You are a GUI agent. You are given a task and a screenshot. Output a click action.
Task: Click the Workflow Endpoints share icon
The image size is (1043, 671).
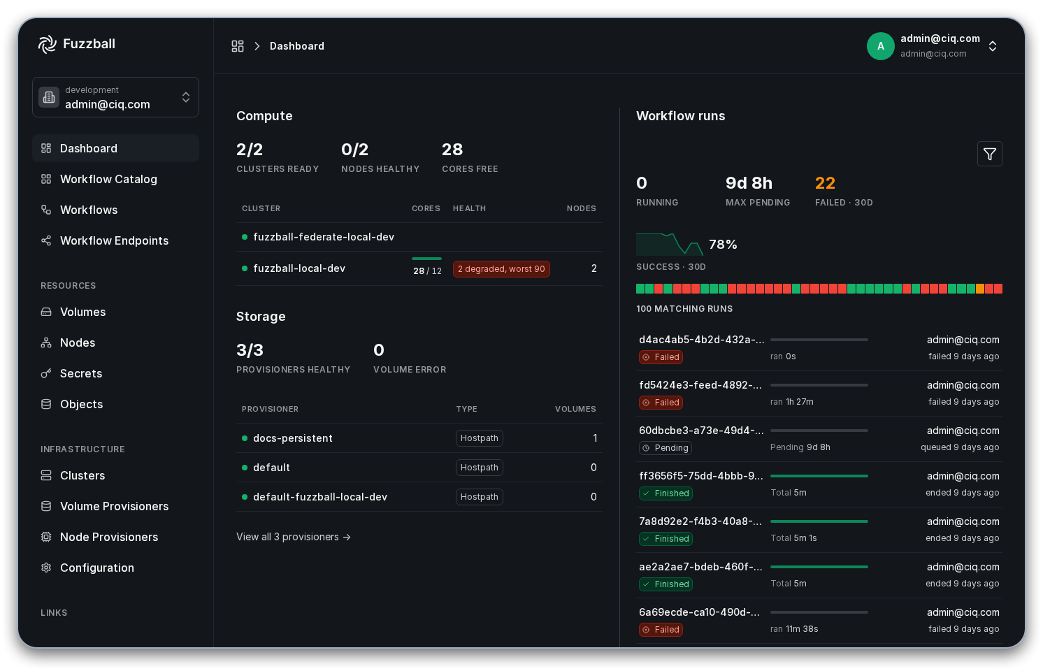[46, 240]
